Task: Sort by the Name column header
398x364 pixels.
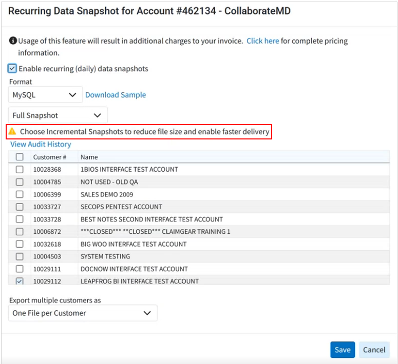Action: tap(89, 157)
